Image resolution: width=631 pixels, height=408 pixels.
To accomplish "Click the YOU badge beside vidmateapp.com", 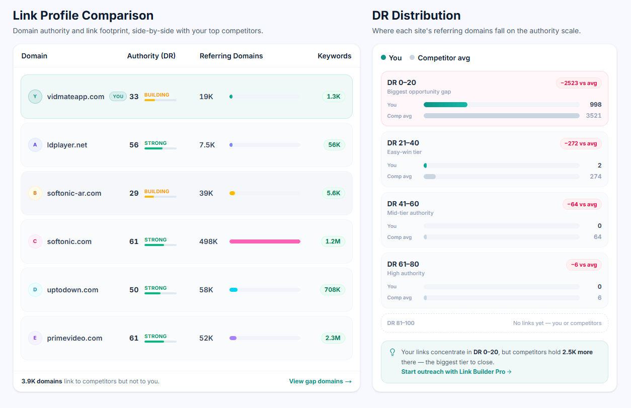I will (118, 97).
